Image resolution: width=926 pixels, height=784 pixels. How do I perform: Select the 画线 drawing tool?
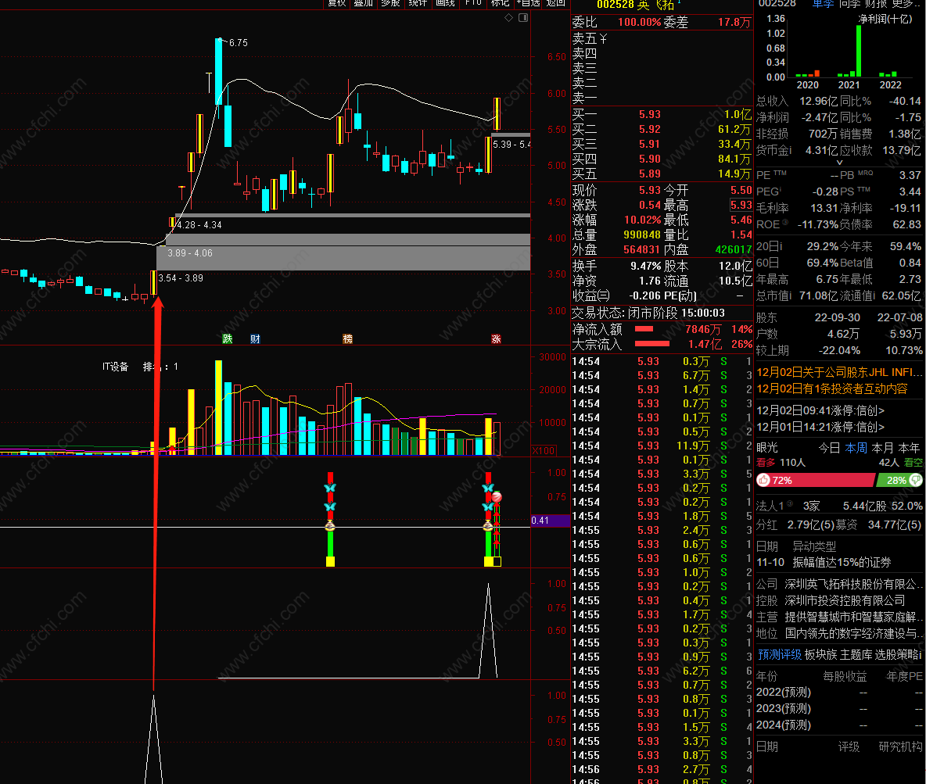pos(445,3)
